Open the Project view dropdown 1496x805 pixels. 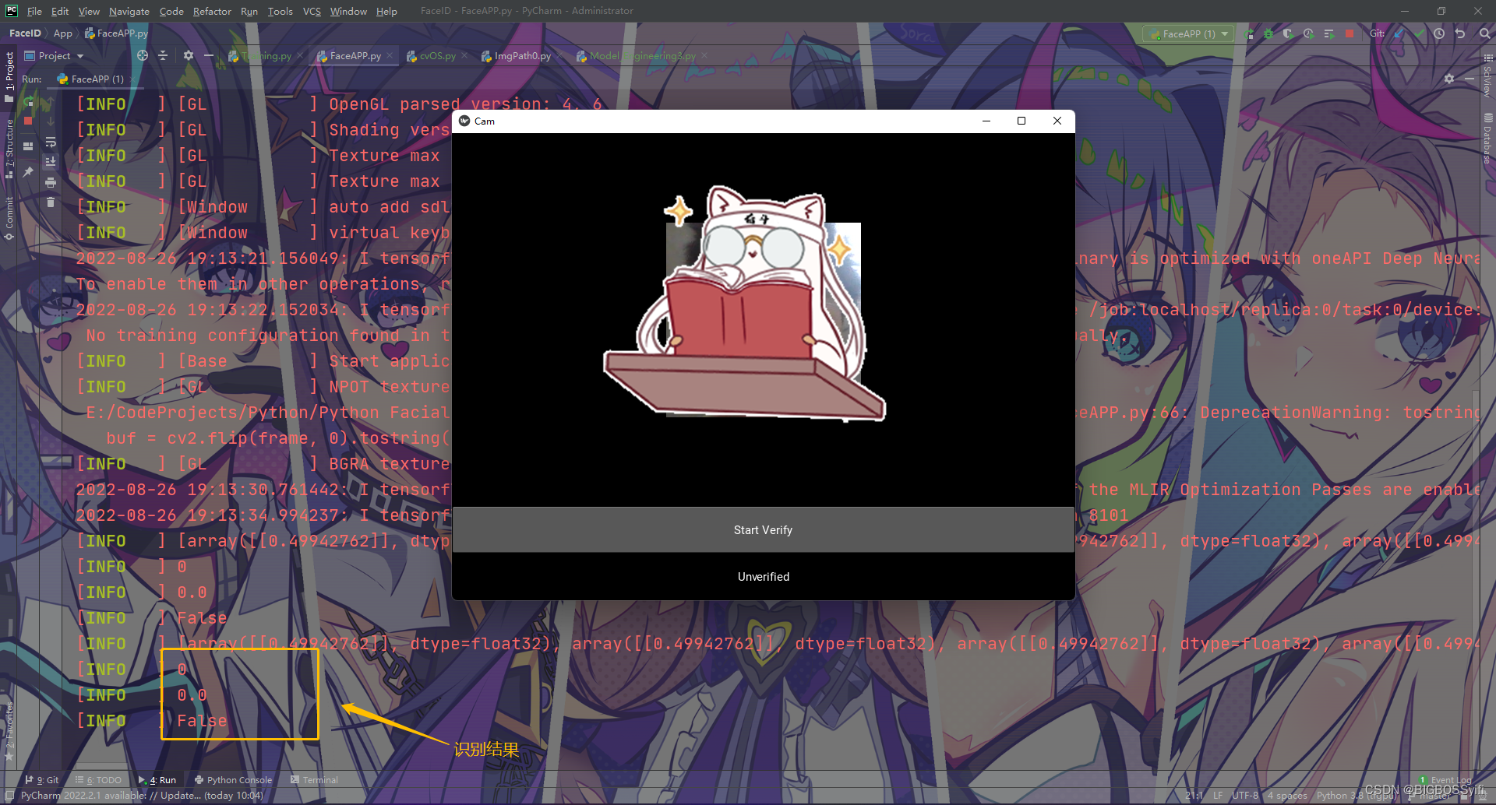pyautogui.click(x=54, y=56)
